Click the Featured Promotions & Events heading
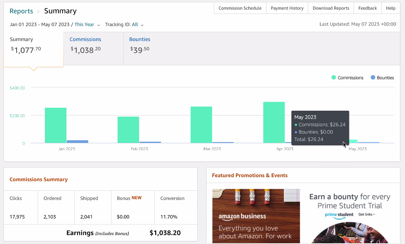 click(250, 175)
